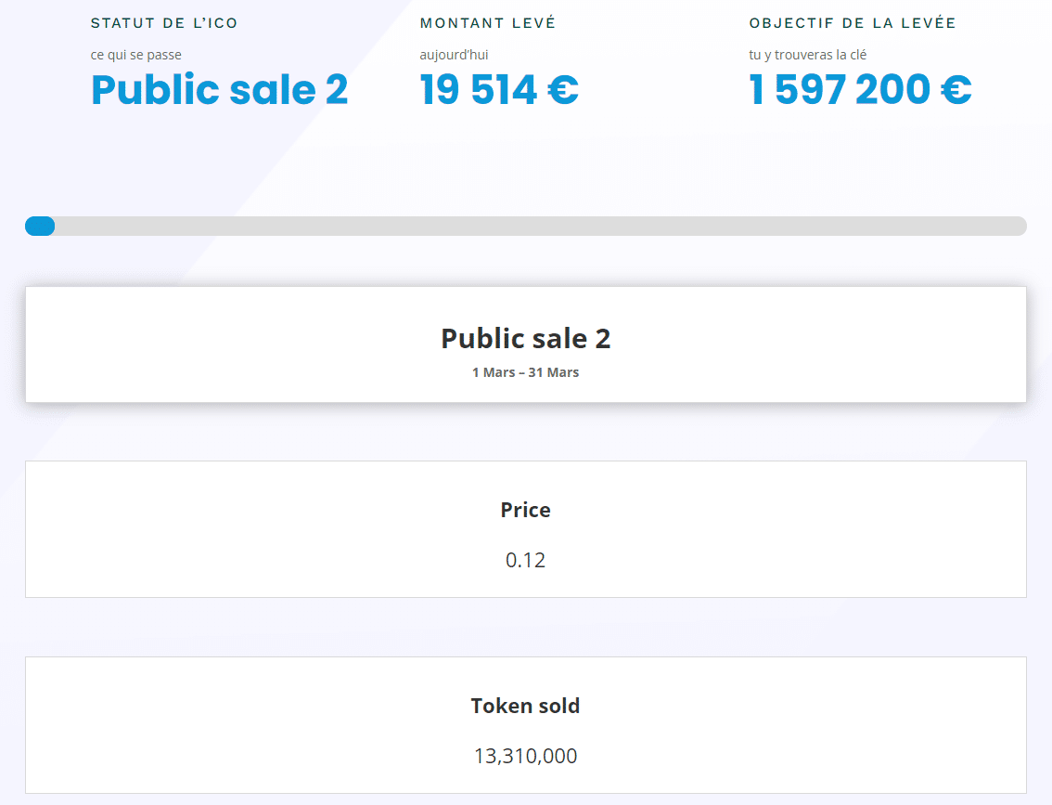The height and width of the screenshot is (805, 1052).
Task: Click the 'OBJECTIF DE LA LEVÉE' label
Action: 853,23
